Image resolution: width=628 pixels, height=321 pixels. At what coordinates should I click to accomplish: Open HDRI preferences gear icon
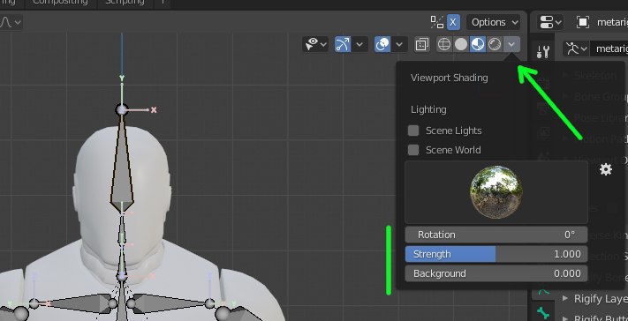tap(606, 169)
